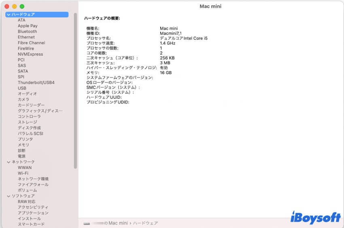Select PCI in the sidebar

click(x=21, y=60)
